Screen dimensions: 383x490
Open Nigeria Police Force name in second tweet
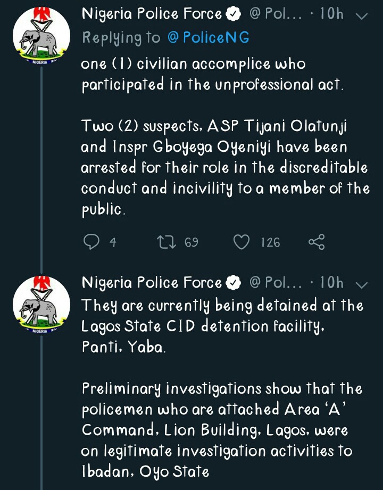pos(152,283)
